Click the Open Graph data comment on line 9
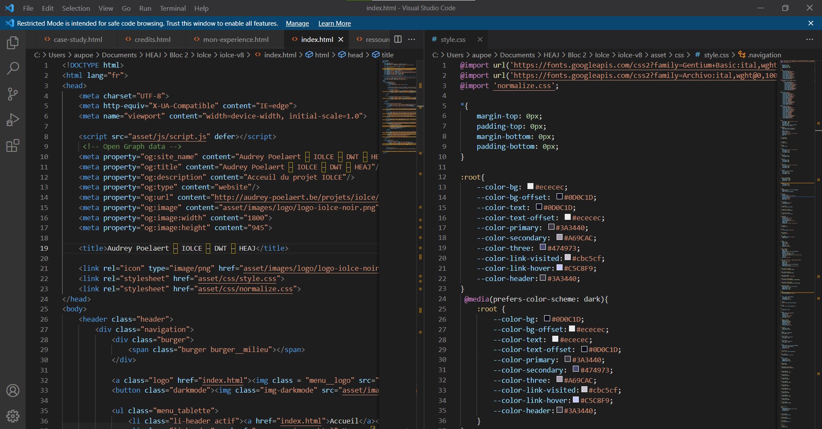Viewport: 822px width, 429px height. (x=132, y=146)
